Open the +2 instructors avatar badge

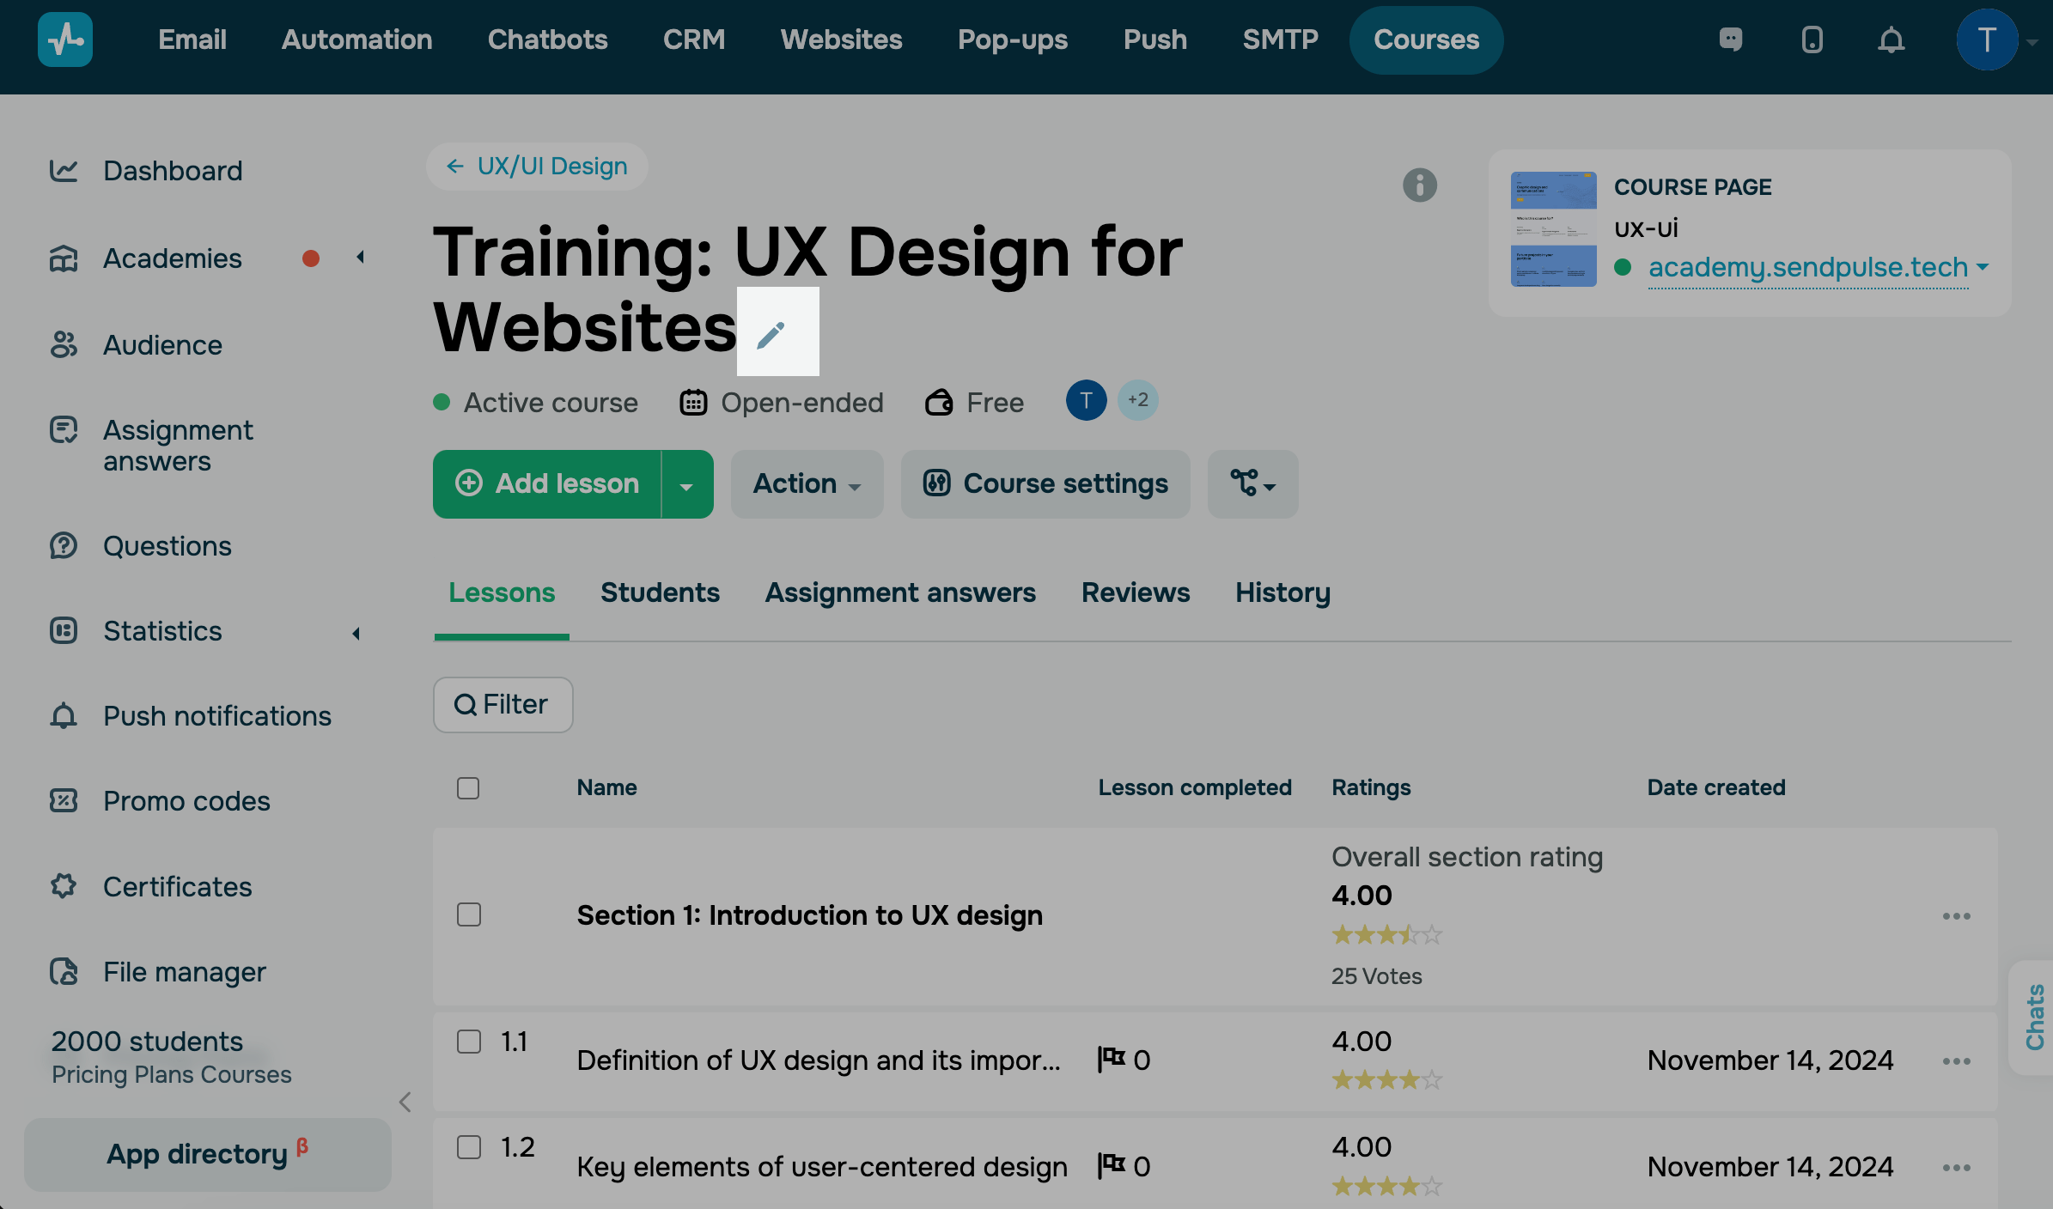coord(1137,400)
